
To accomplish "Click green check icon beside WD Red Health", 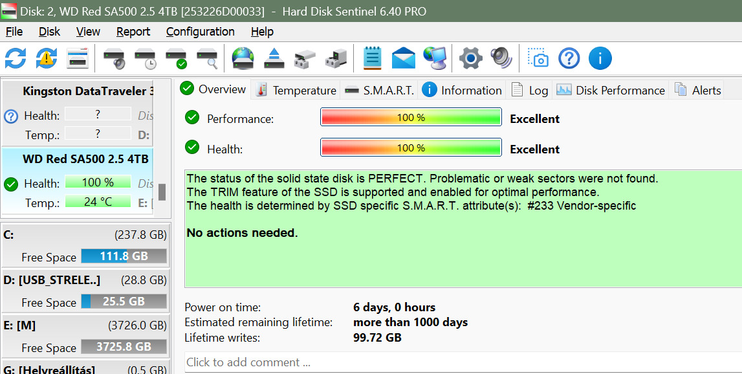I will click(x=11, y=184).
